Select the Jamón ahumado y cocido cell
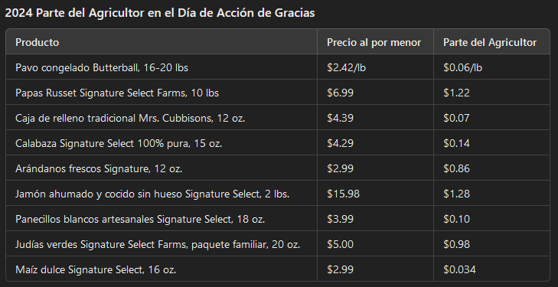The width and height of the screenshot is (558, 287). tap(162, 193)
